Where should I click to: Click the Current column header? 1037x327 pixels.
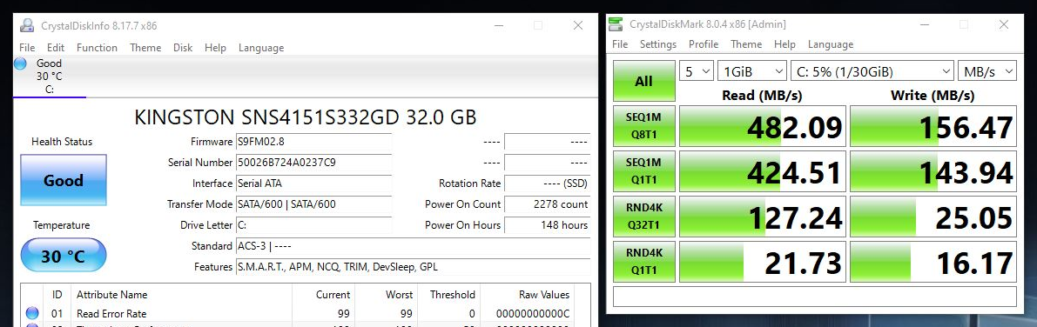[323, 295]
